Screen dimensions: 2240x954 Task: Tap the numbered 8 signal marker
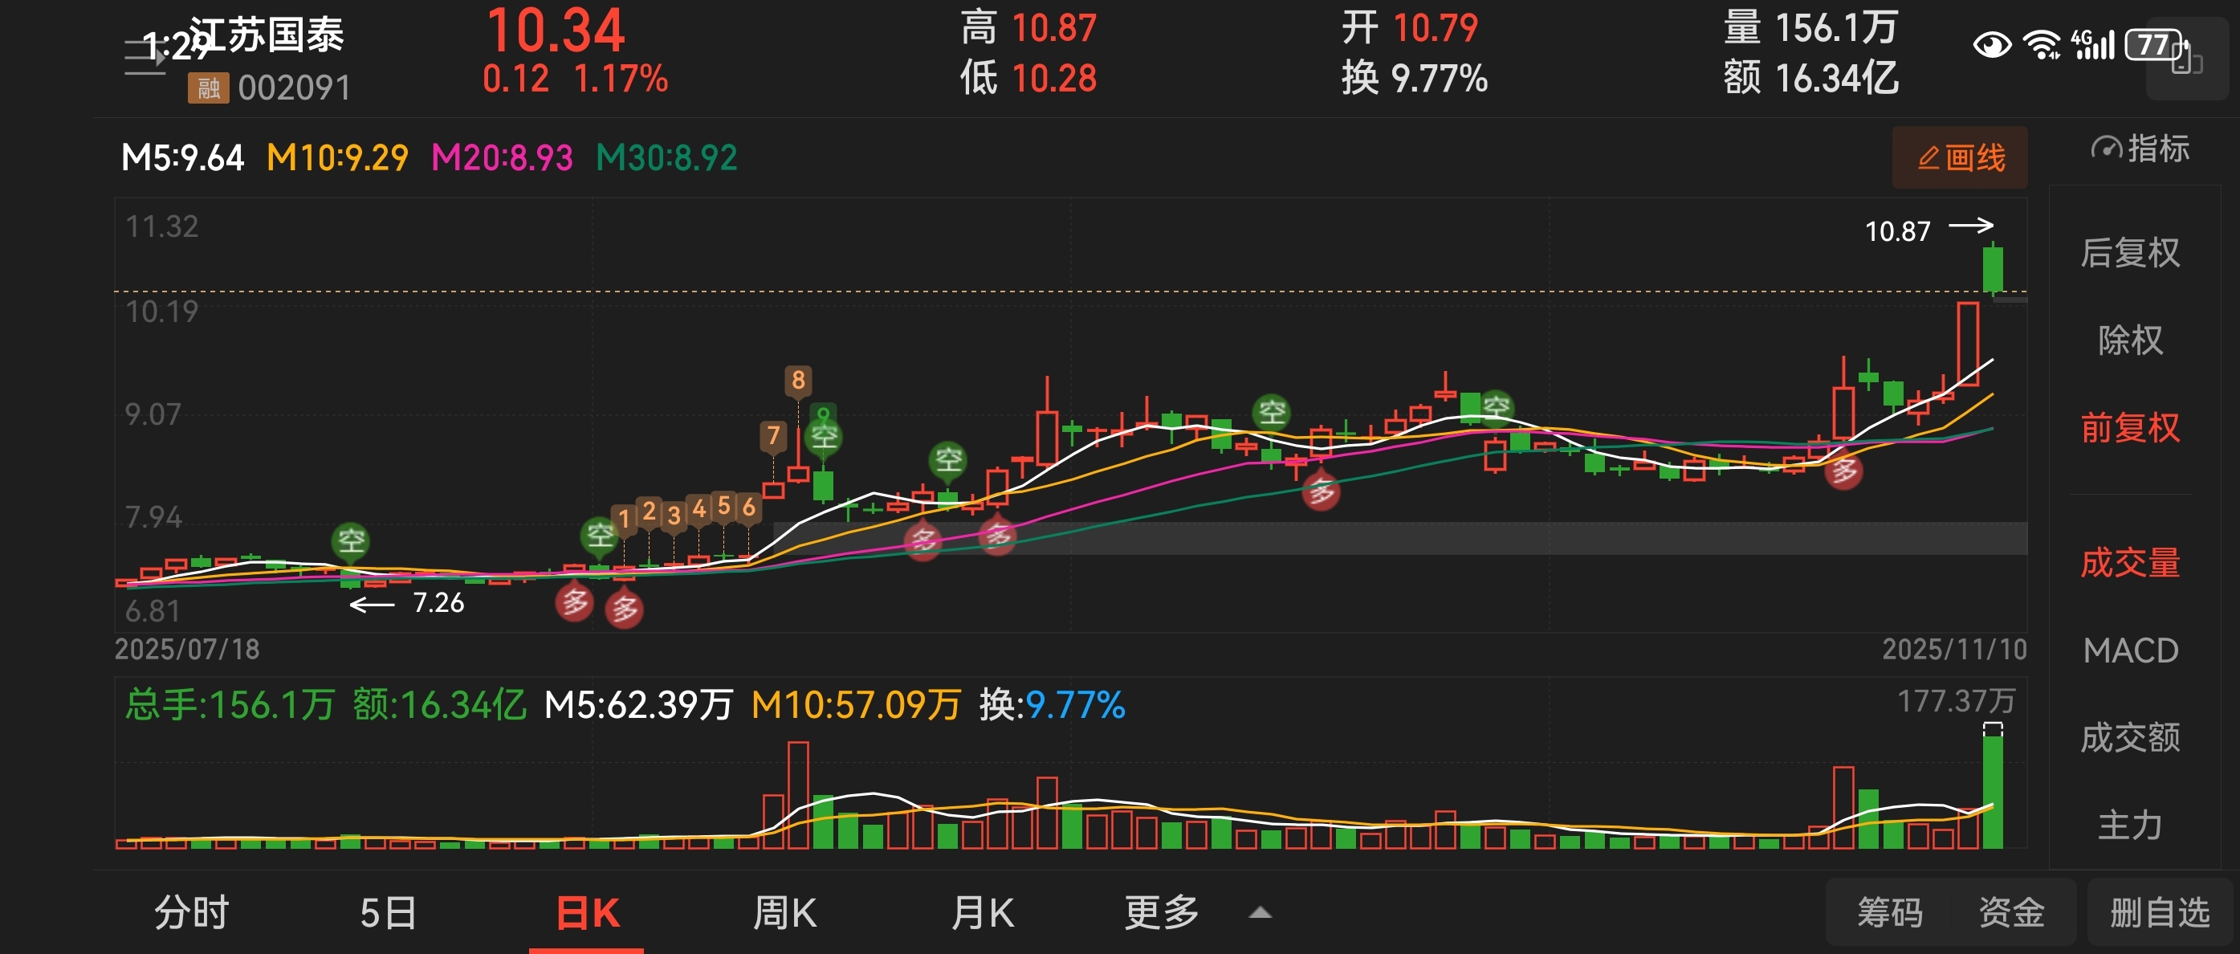(797, 380)
